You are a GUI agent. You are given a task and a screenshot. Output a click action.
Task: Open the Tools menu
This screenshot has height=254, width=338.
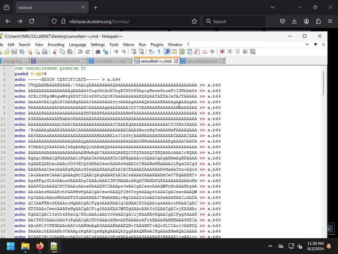click(x=114, y=45)
